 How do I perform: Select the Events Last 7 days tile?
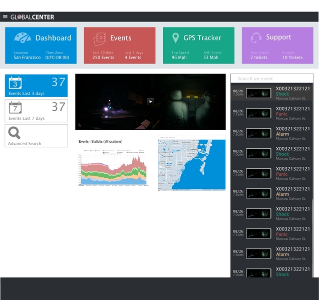point(36,111)
